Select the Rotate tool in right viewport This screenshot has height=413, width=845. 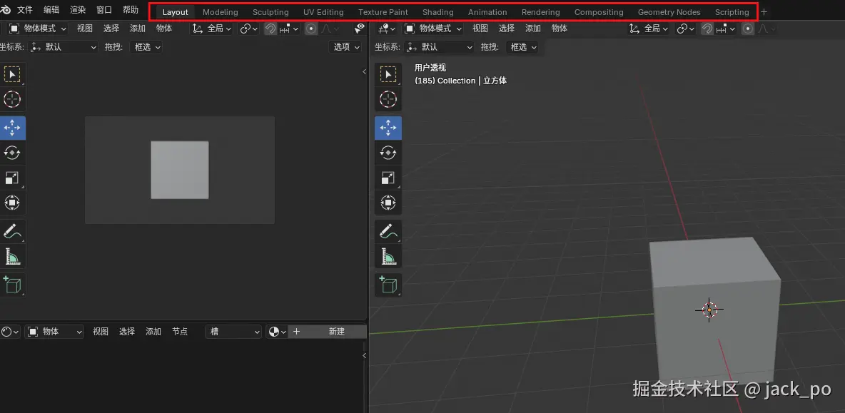[x=388, y=153]
